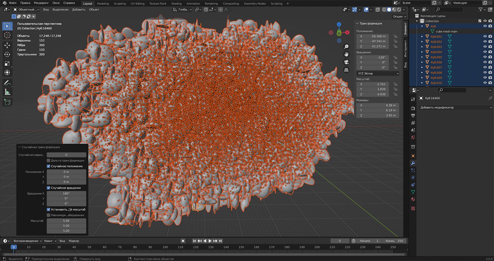This screenshot has height=261, width=494.
Task: Click the zoom magnifier in viewport
Action: click(x=346, y=46)
